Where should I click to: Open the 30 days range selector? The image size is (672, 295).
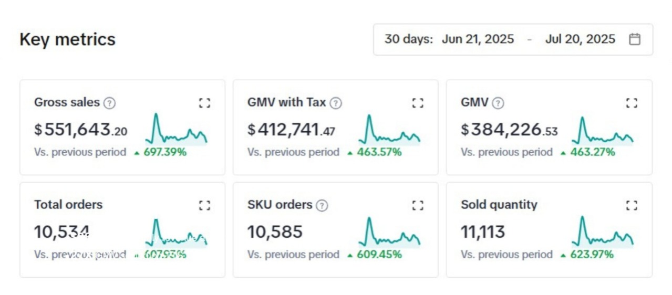[408, 39]
